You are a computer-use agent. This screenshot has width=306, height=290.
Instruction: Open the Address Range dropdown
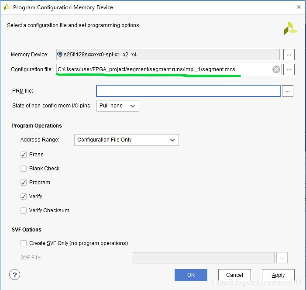click(126, 140)
